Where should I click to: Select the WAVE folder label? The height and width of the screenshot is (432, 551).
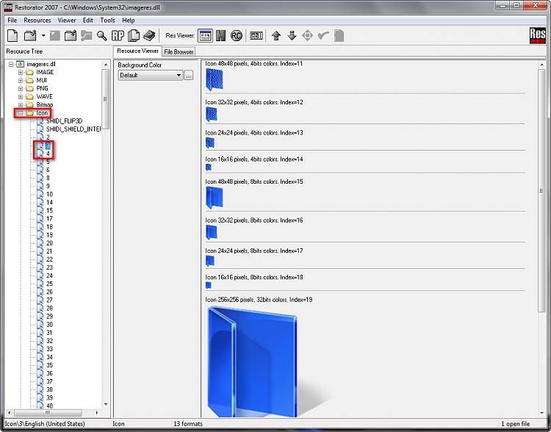[44, 97]
